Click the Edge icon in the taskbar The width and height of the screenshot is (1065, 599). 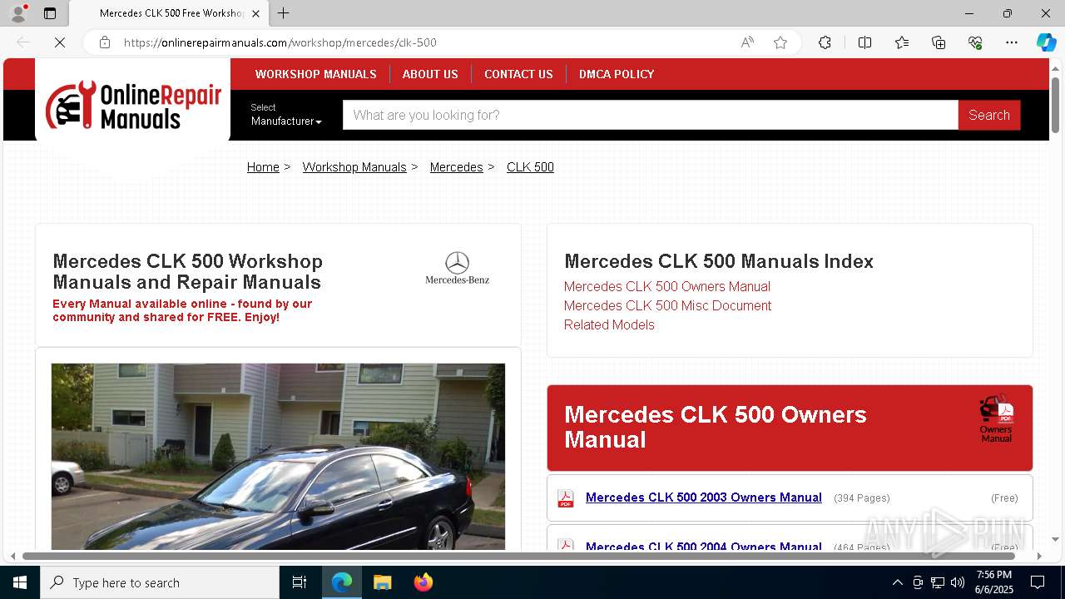click(342, 582)
